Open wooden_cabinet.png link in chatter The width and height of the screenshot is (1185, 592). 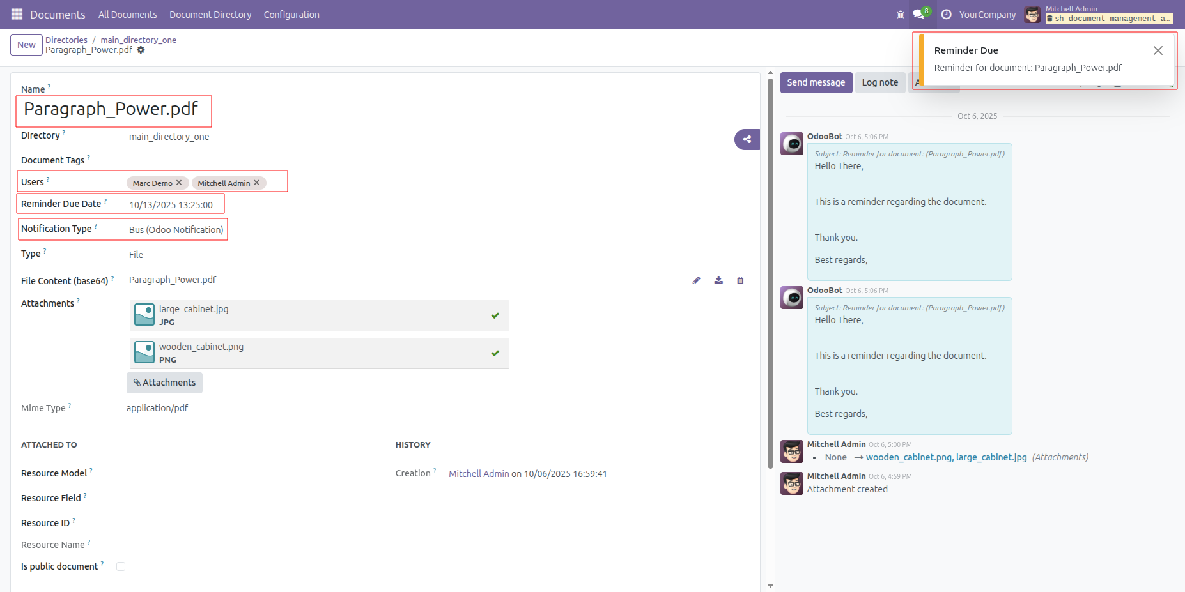point(909,457)
